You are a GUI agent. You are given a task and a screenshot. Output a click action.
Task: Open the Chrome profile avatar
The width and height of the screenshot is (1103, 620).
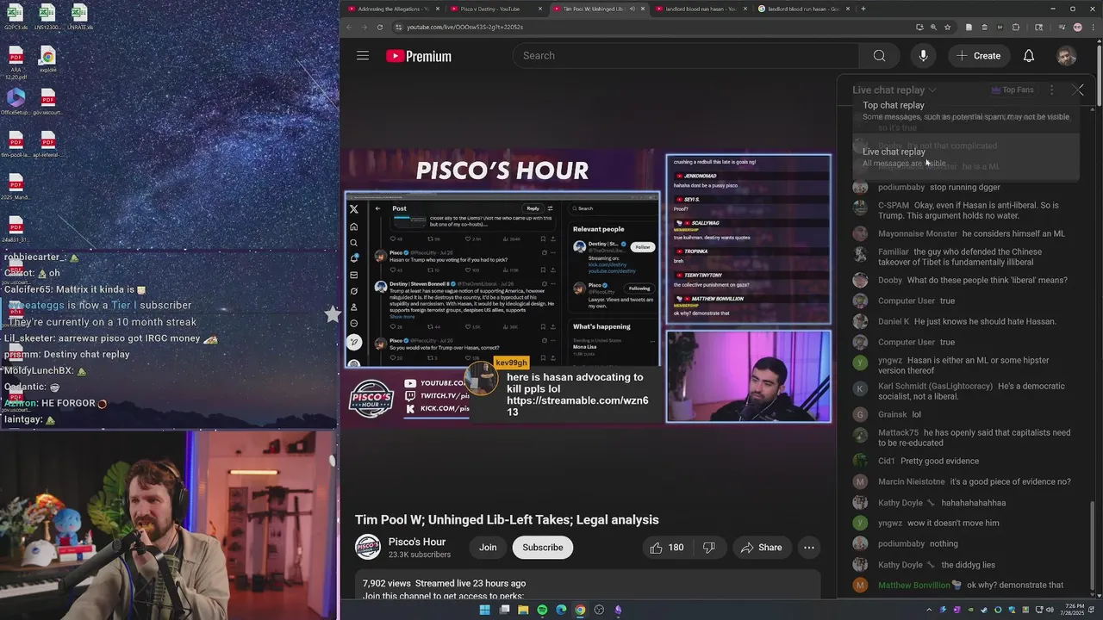[1076, 27]
